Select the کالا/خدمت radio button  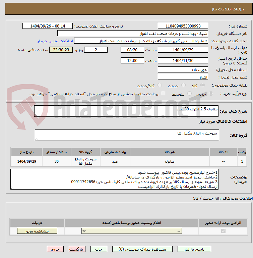point(160,85)
